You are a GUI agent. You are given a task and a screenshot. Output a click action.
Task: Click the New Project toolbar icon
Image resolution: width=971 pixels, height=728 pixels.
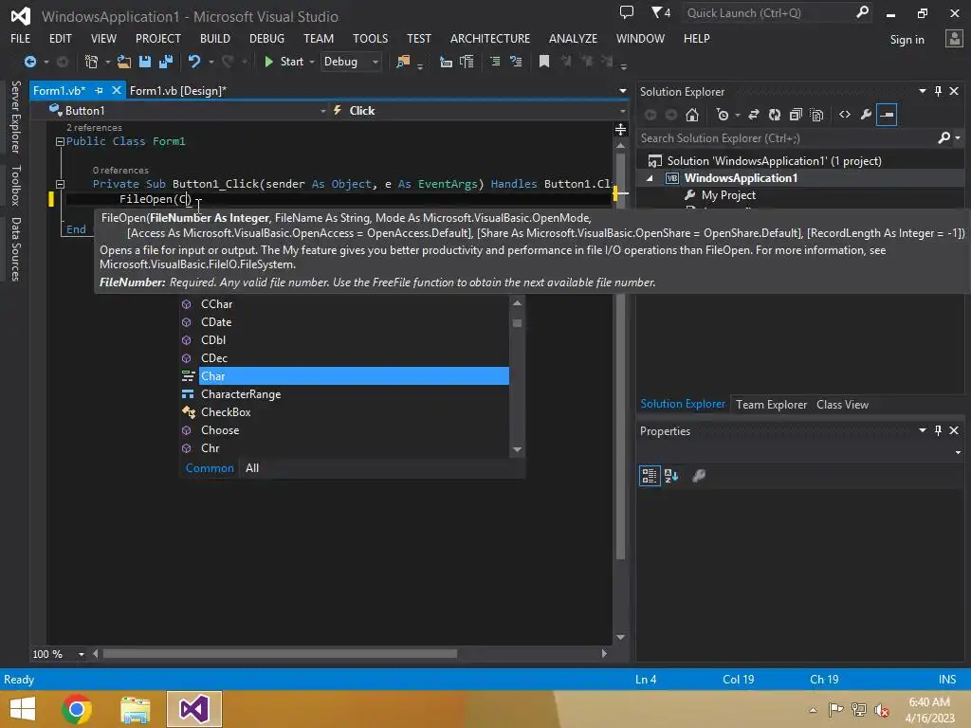click(91, 62)
